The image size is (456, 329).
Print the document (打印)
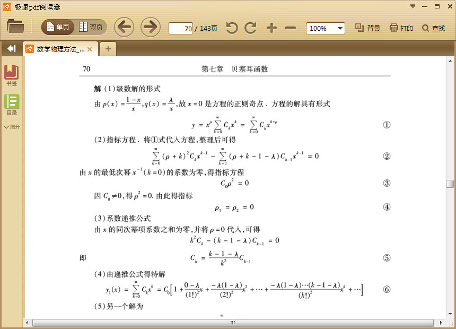pos(401,28)
